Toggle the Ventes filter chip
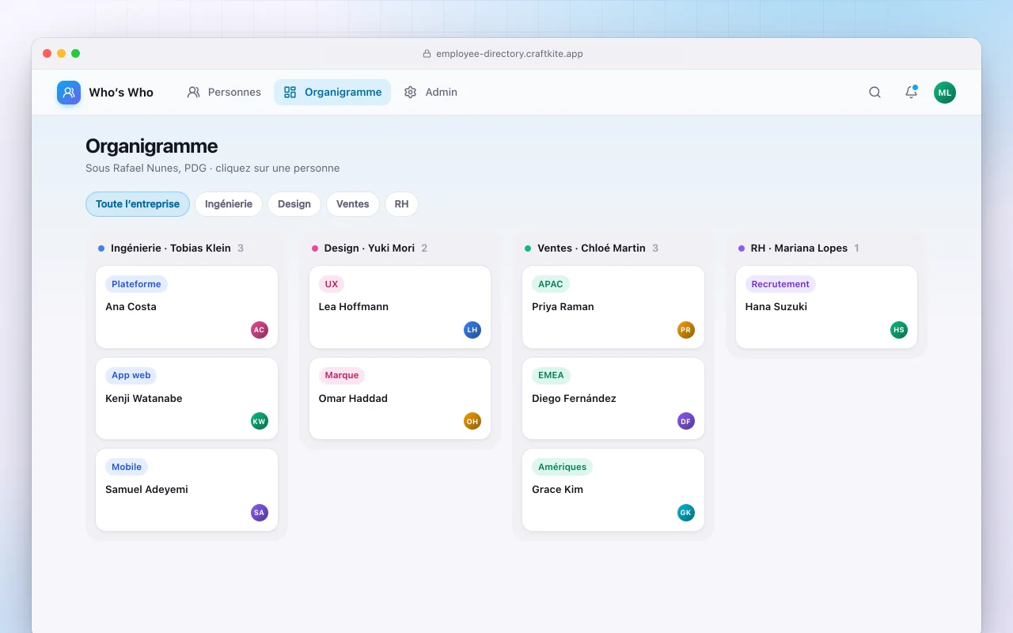Screen dimensions: 1013x633 [353, 204]
